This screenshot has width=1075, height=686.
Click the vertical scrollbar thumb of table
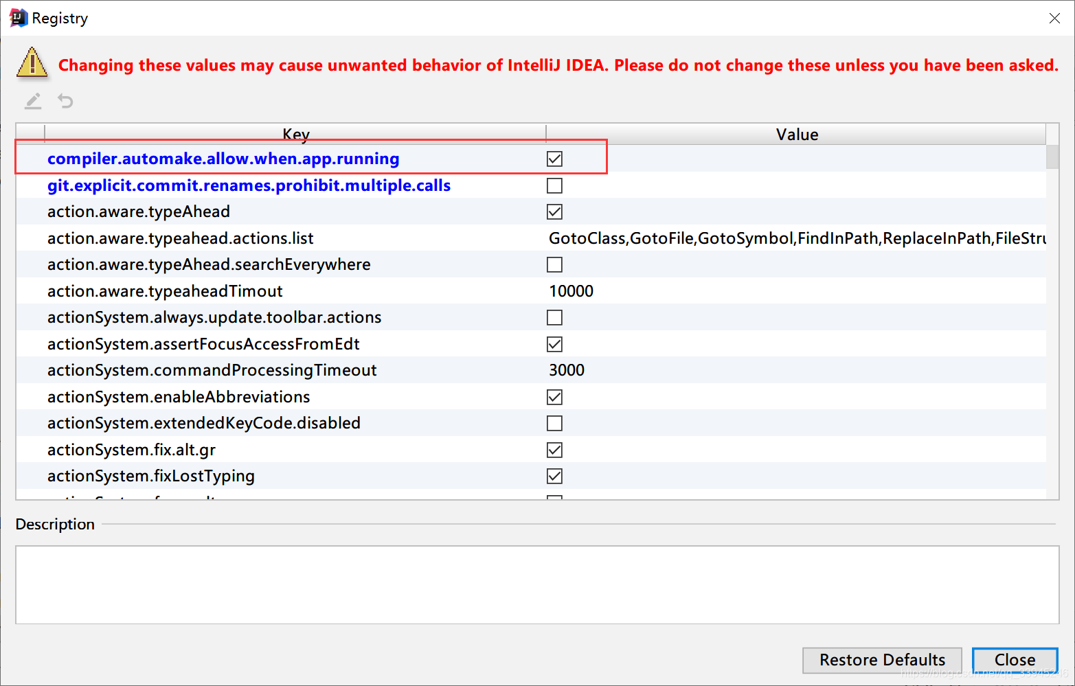point(1052,157)
